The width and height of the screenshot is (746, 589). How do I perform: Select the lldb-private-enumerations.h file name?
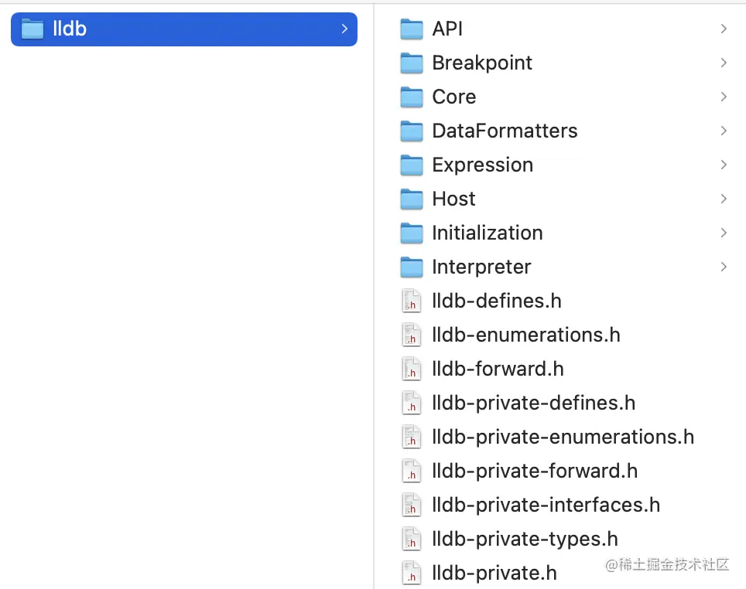click(x=563, y=437)
